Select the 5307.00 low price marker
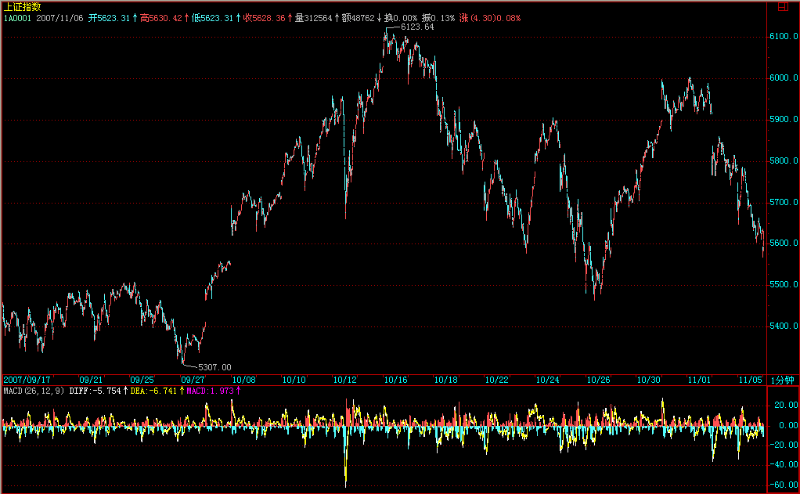This screenshot has width=800, height=494. pos(214,366)
